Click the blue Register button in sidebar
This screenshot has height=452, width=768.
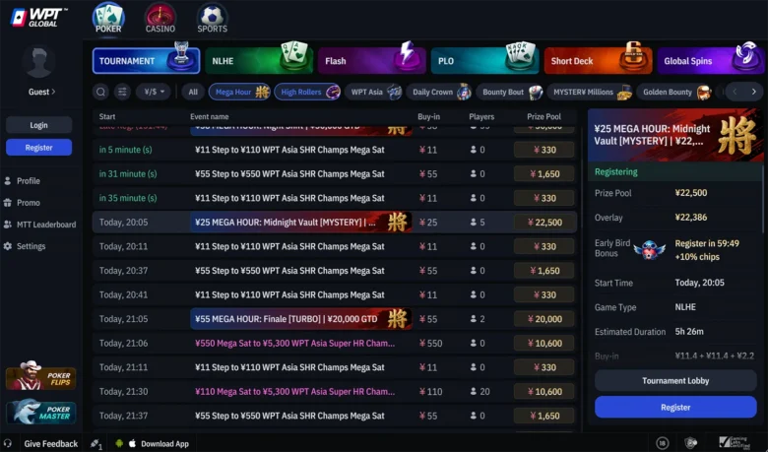(x=38, y=148)
